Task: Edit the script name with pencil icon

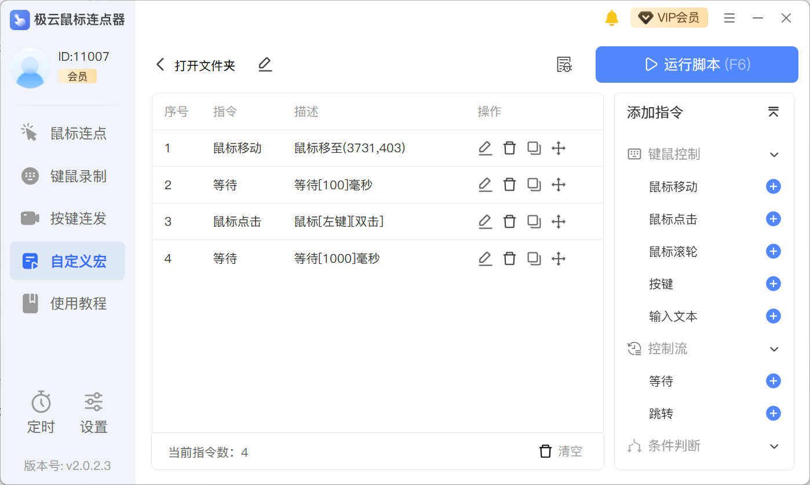Action: (x=265, y=65)
